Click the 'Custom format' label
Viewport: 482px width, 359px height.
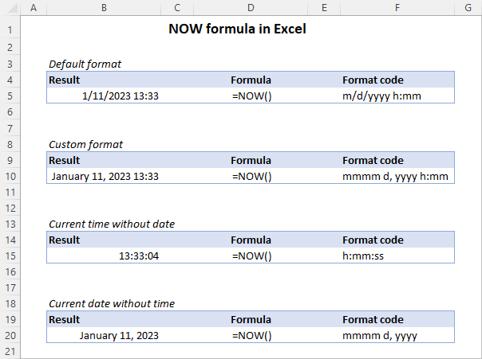coord(85,144)
